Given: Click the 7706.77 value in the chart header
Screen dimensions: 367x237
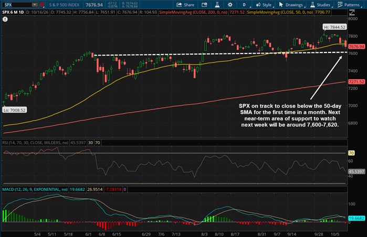Looking at the screenshot, I should tap(322, 12).
